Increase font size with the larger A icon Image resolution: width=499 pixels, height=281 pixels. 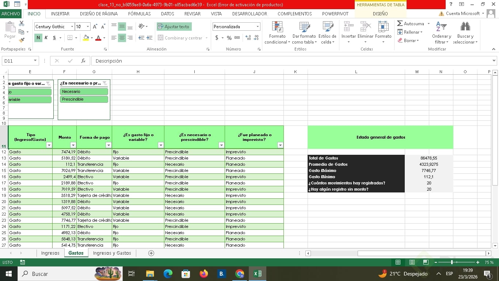coord(95,27)
